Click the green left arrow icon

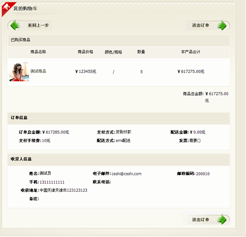pos(15,25)
